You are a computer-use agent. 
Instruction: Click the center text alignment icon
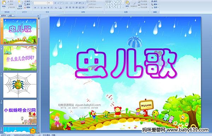(x=70, y=7)
